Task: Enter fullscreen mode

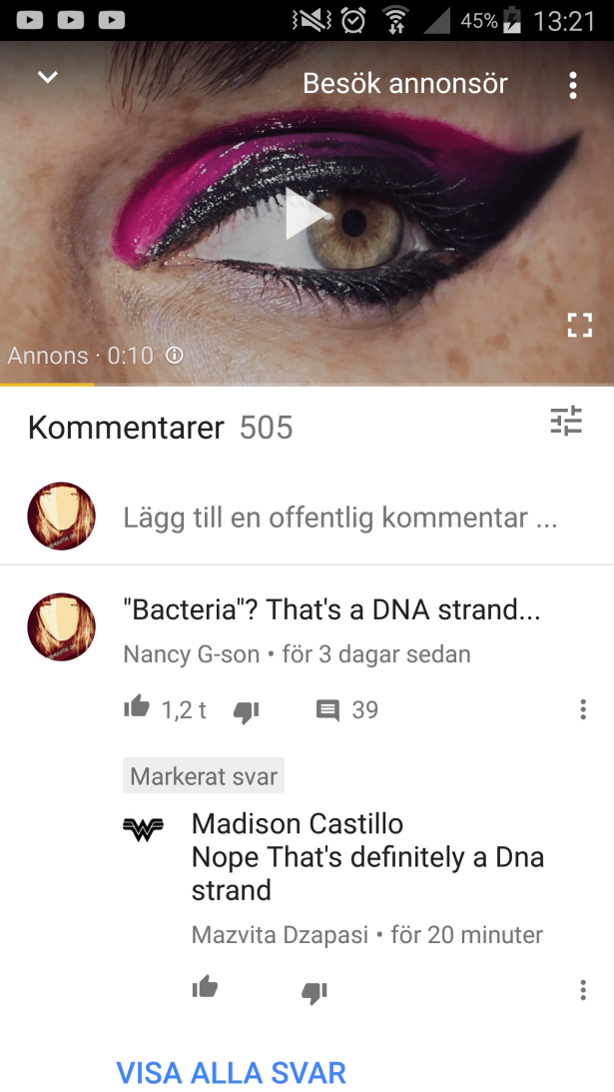Action: coord(579,326)
